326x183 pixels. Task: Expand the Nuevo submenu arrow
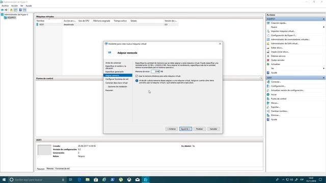(324, 27)
